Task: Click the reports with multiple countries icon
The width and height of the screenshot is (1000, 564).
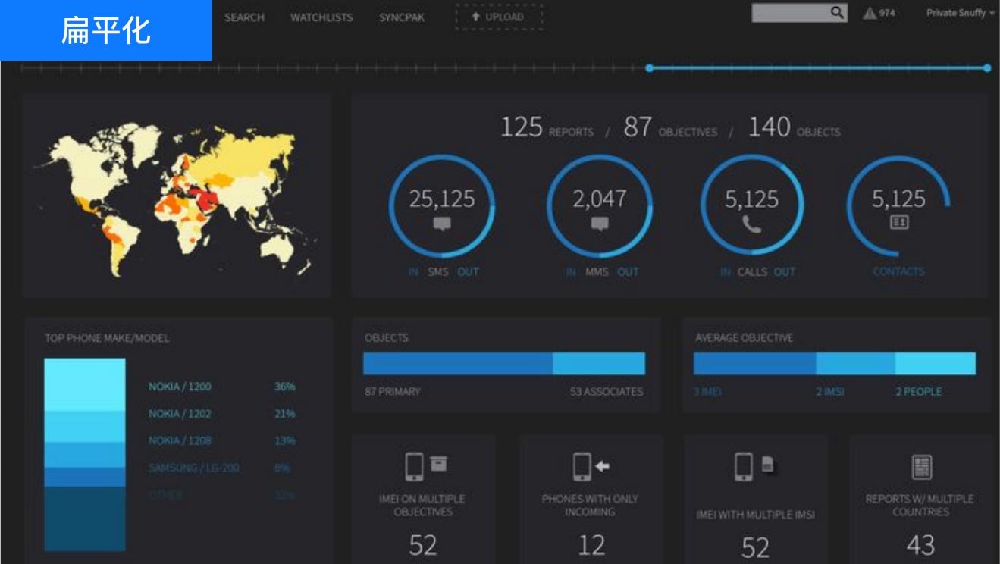Action: (x=920, y=467)
